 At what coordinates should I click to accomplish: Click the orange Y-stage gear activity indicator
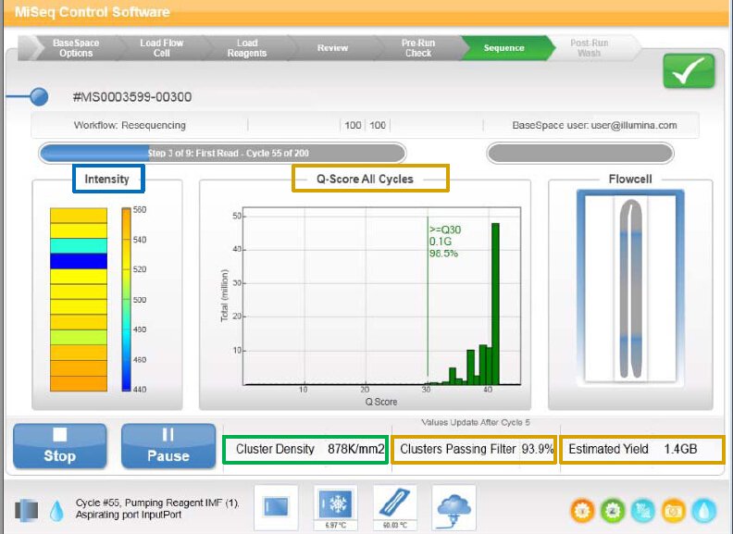tap(582, 510)
